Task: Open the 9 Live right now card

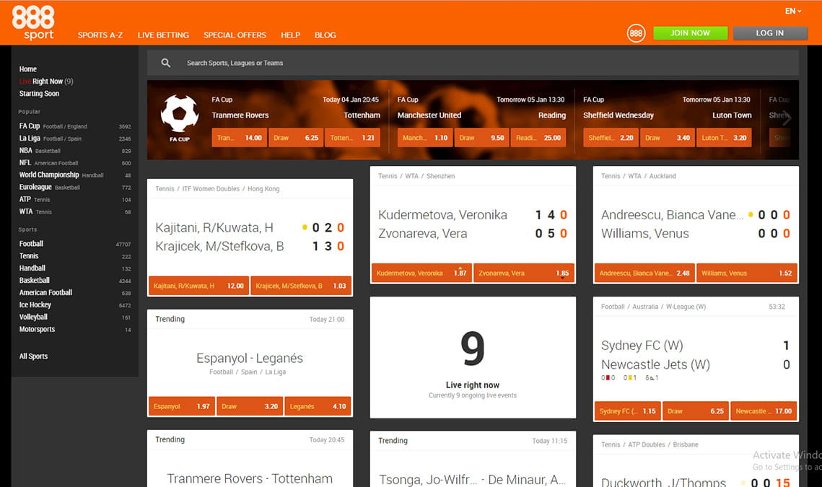Action: coord(473,358)
